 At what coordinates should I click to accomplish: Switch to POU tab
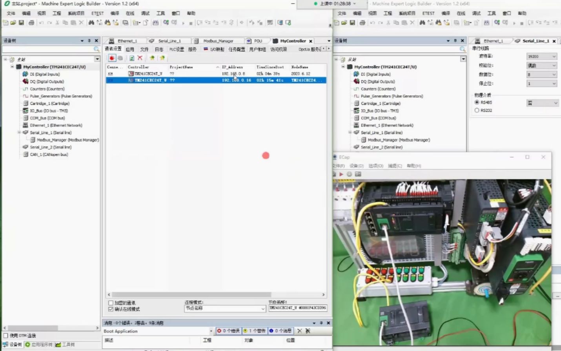point(257,41)
